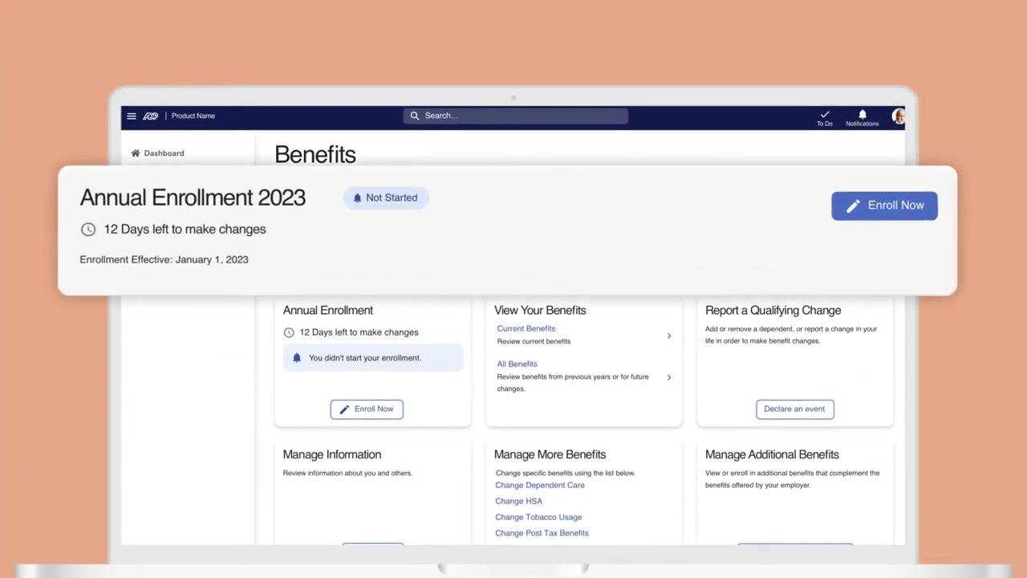Click the Report a Qualifying Change heading
Image resolution: width=1027 pixels, height=578 pixels.
(773, 311)
